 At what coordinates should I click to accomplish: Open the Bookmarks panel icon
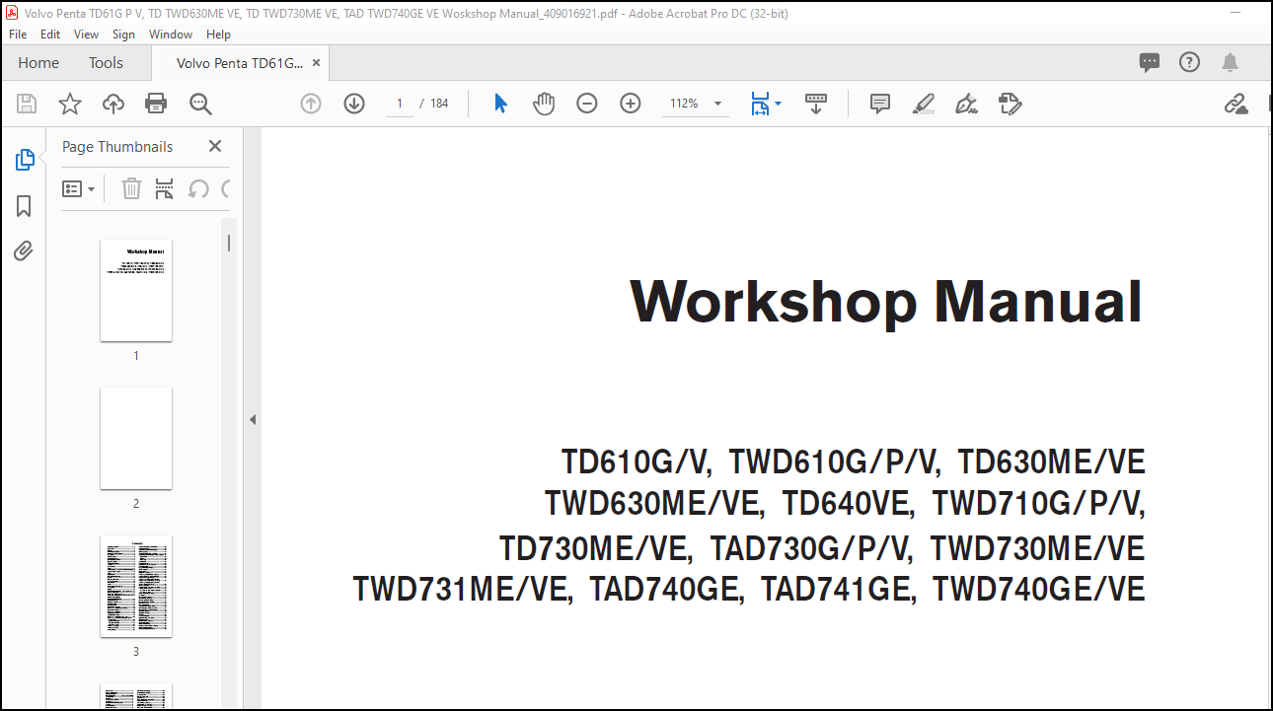pyautogui.click(x=24, y=206)
